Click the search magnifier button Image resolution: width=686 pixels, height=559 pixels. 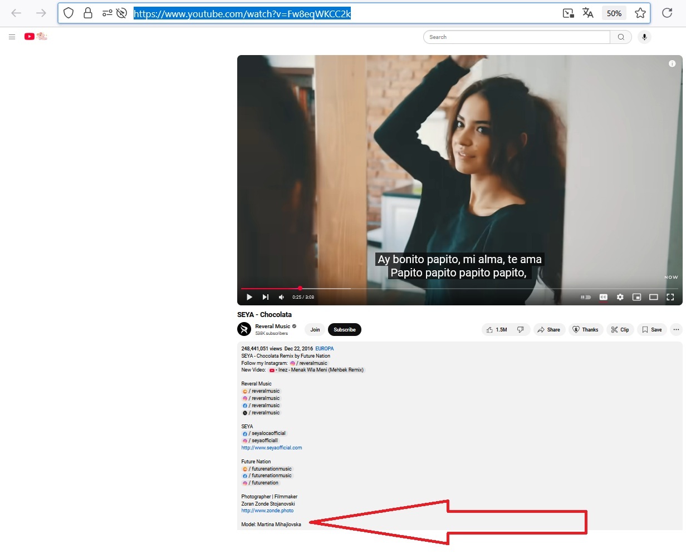(x=621, y=37)
